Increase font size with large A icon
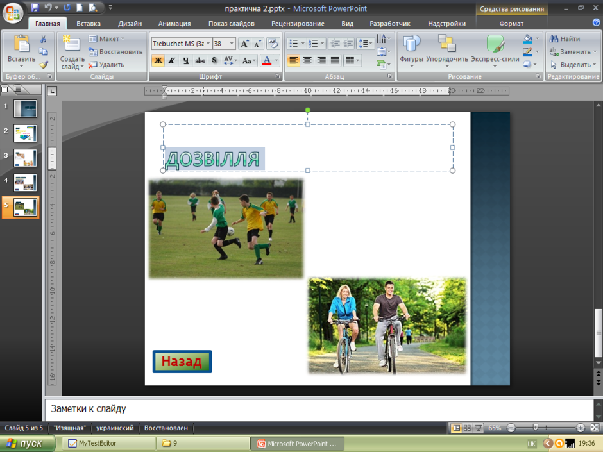The image size is (603, 452). click(244, 44)
